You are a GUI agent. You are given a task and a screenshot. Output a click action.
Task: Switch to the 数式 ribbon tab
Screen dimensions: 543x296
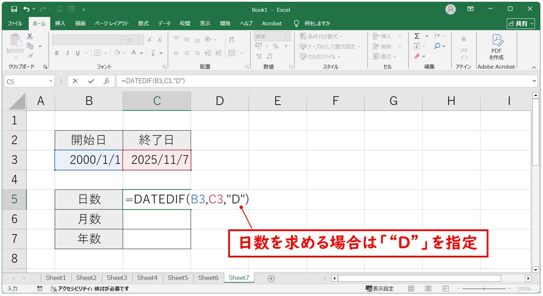[143, 23]
